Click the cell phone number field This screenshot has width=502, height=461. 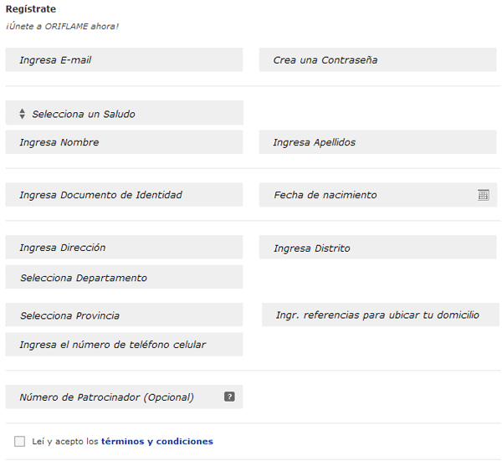coord(124,345)
